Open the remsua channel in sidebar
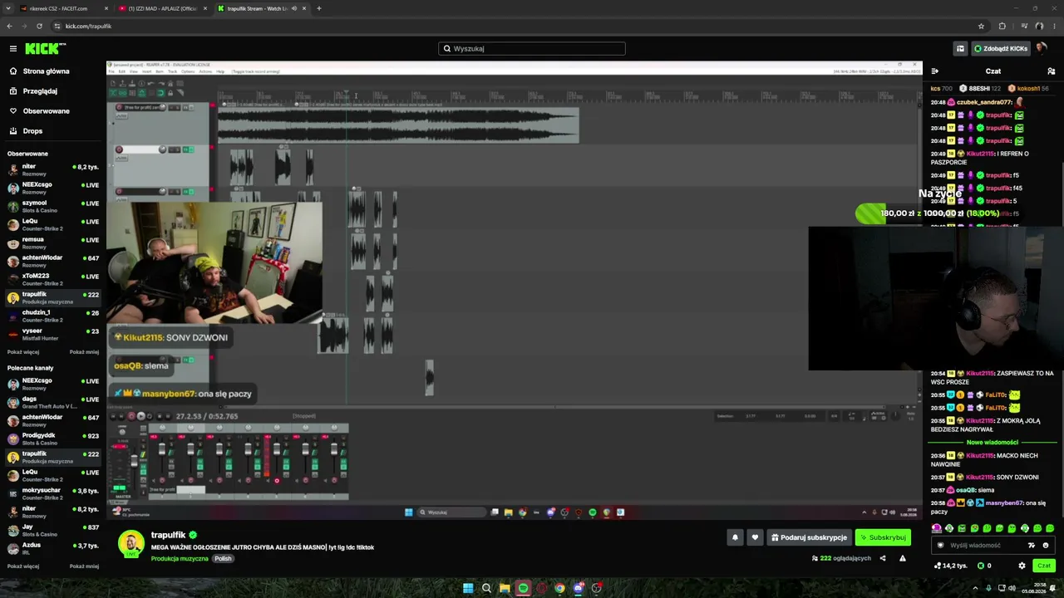The height and width of the screenshot is (598, 1064). click(53, 243)
